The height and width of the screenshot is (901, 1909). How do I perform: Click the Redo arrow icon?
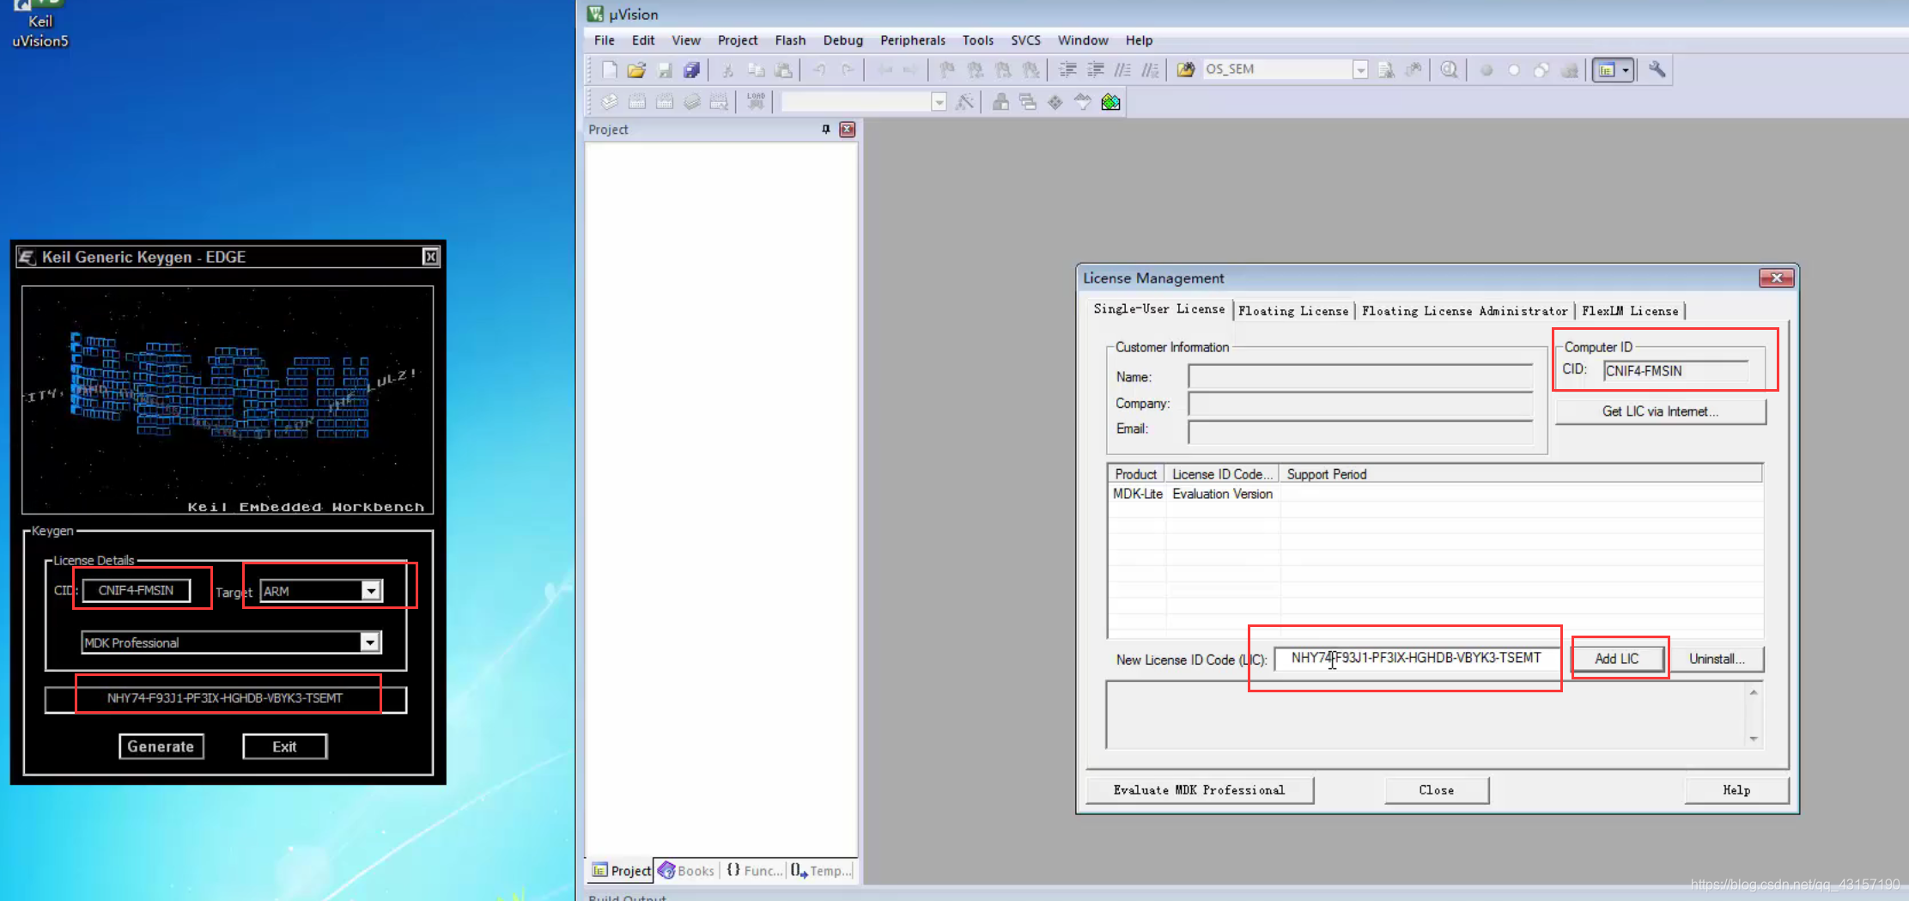point(848,70)
